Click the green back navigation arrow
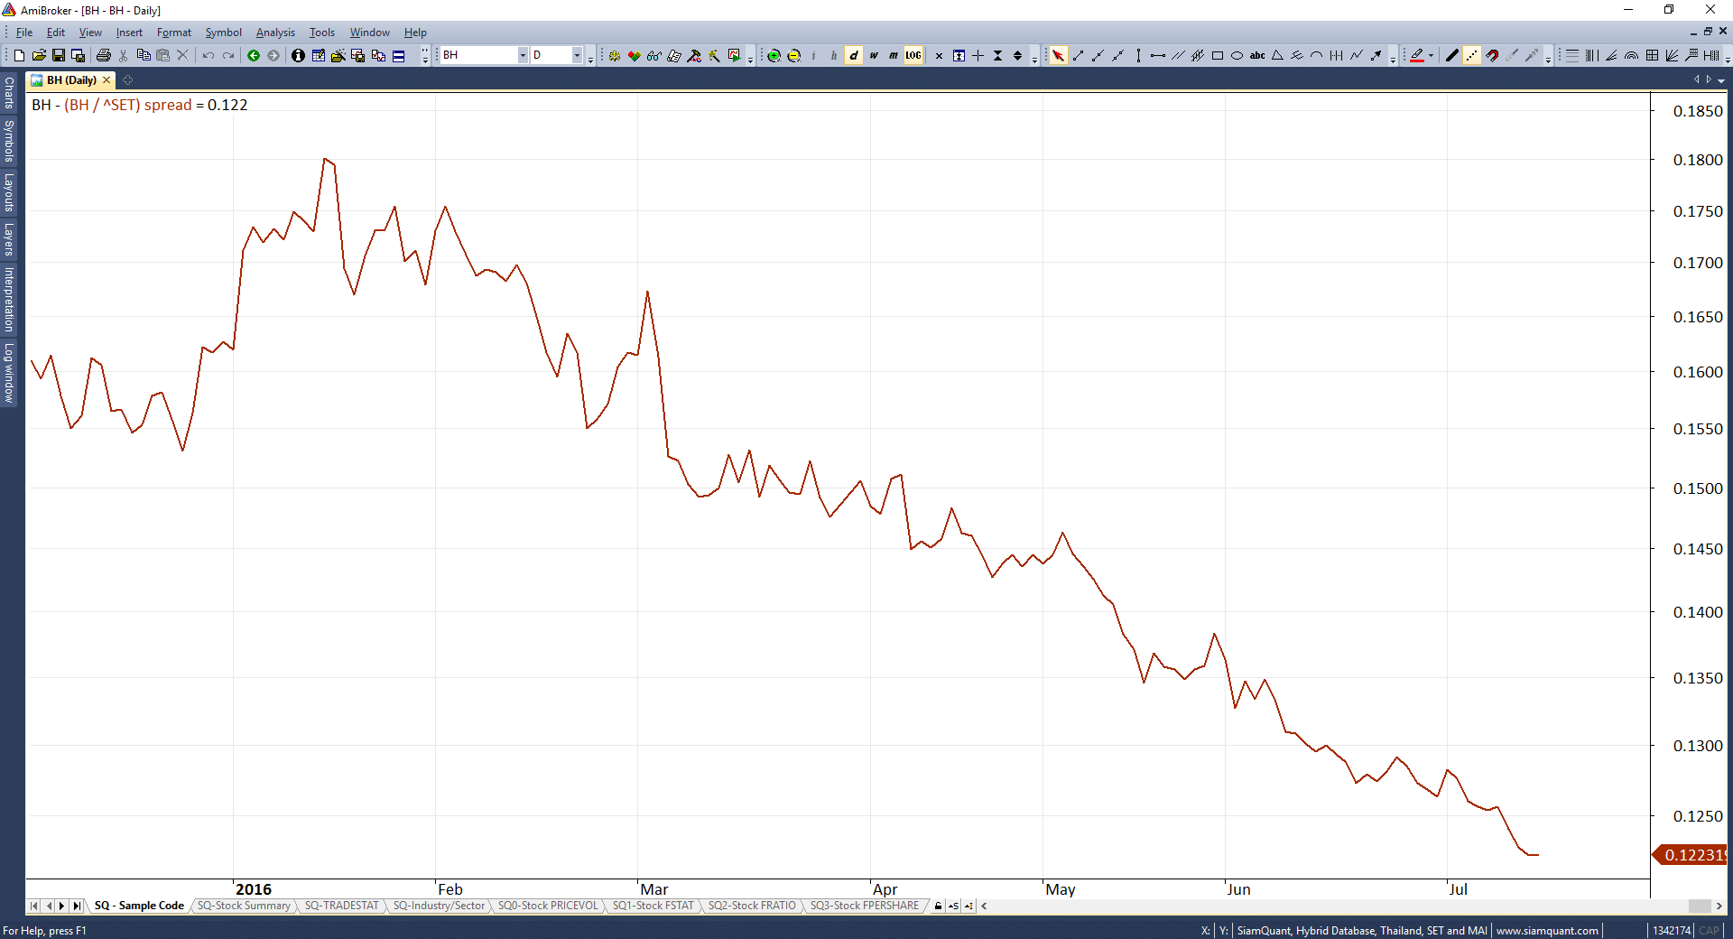 [254, 56]
